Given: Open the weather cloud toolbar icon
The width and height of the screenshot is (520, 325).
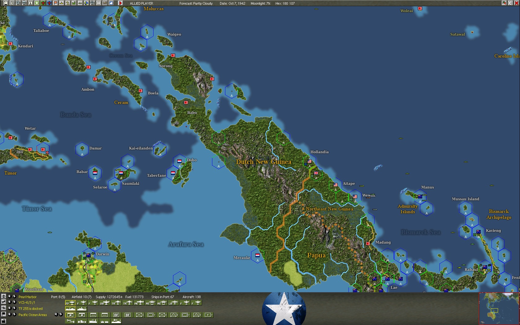Looking at the screenshot, I should (x=111, y=3).
